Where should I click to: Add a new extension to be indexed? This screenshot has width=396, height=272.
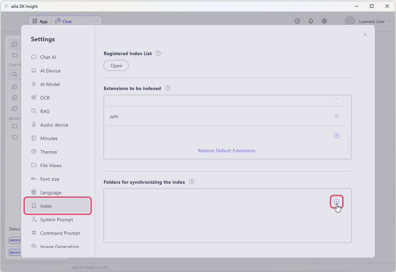click(337, 135)
